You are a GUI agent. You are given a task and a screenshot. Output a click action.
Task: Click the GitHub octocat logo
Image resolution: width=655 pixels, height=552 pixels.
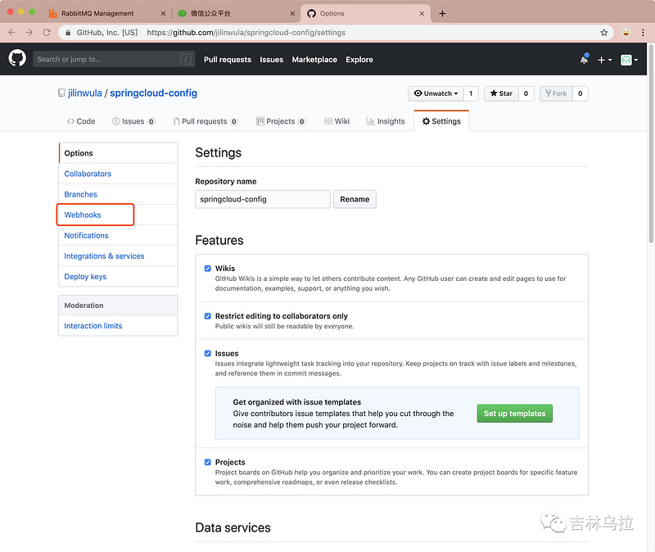pyautogui.click(x=17, y=58)
